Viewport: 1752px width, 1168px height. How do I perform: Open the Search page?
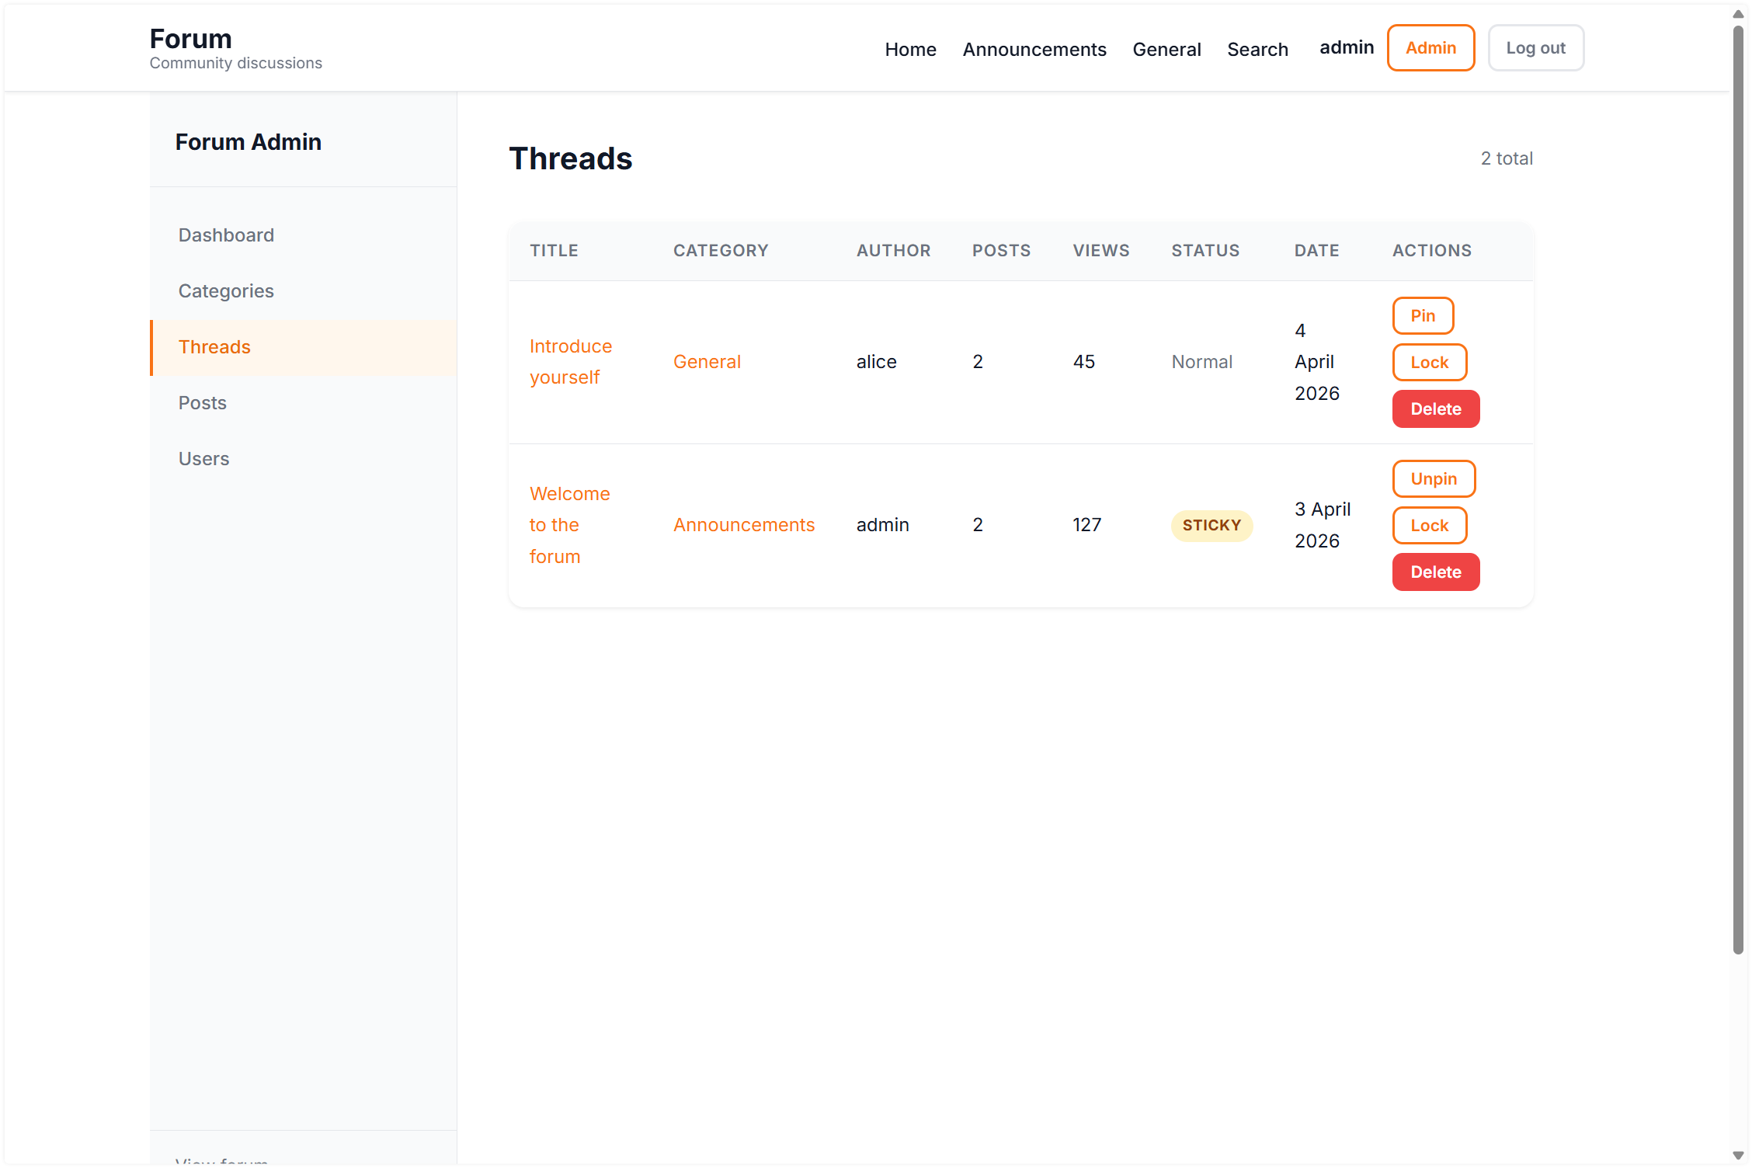(1257, 49)
